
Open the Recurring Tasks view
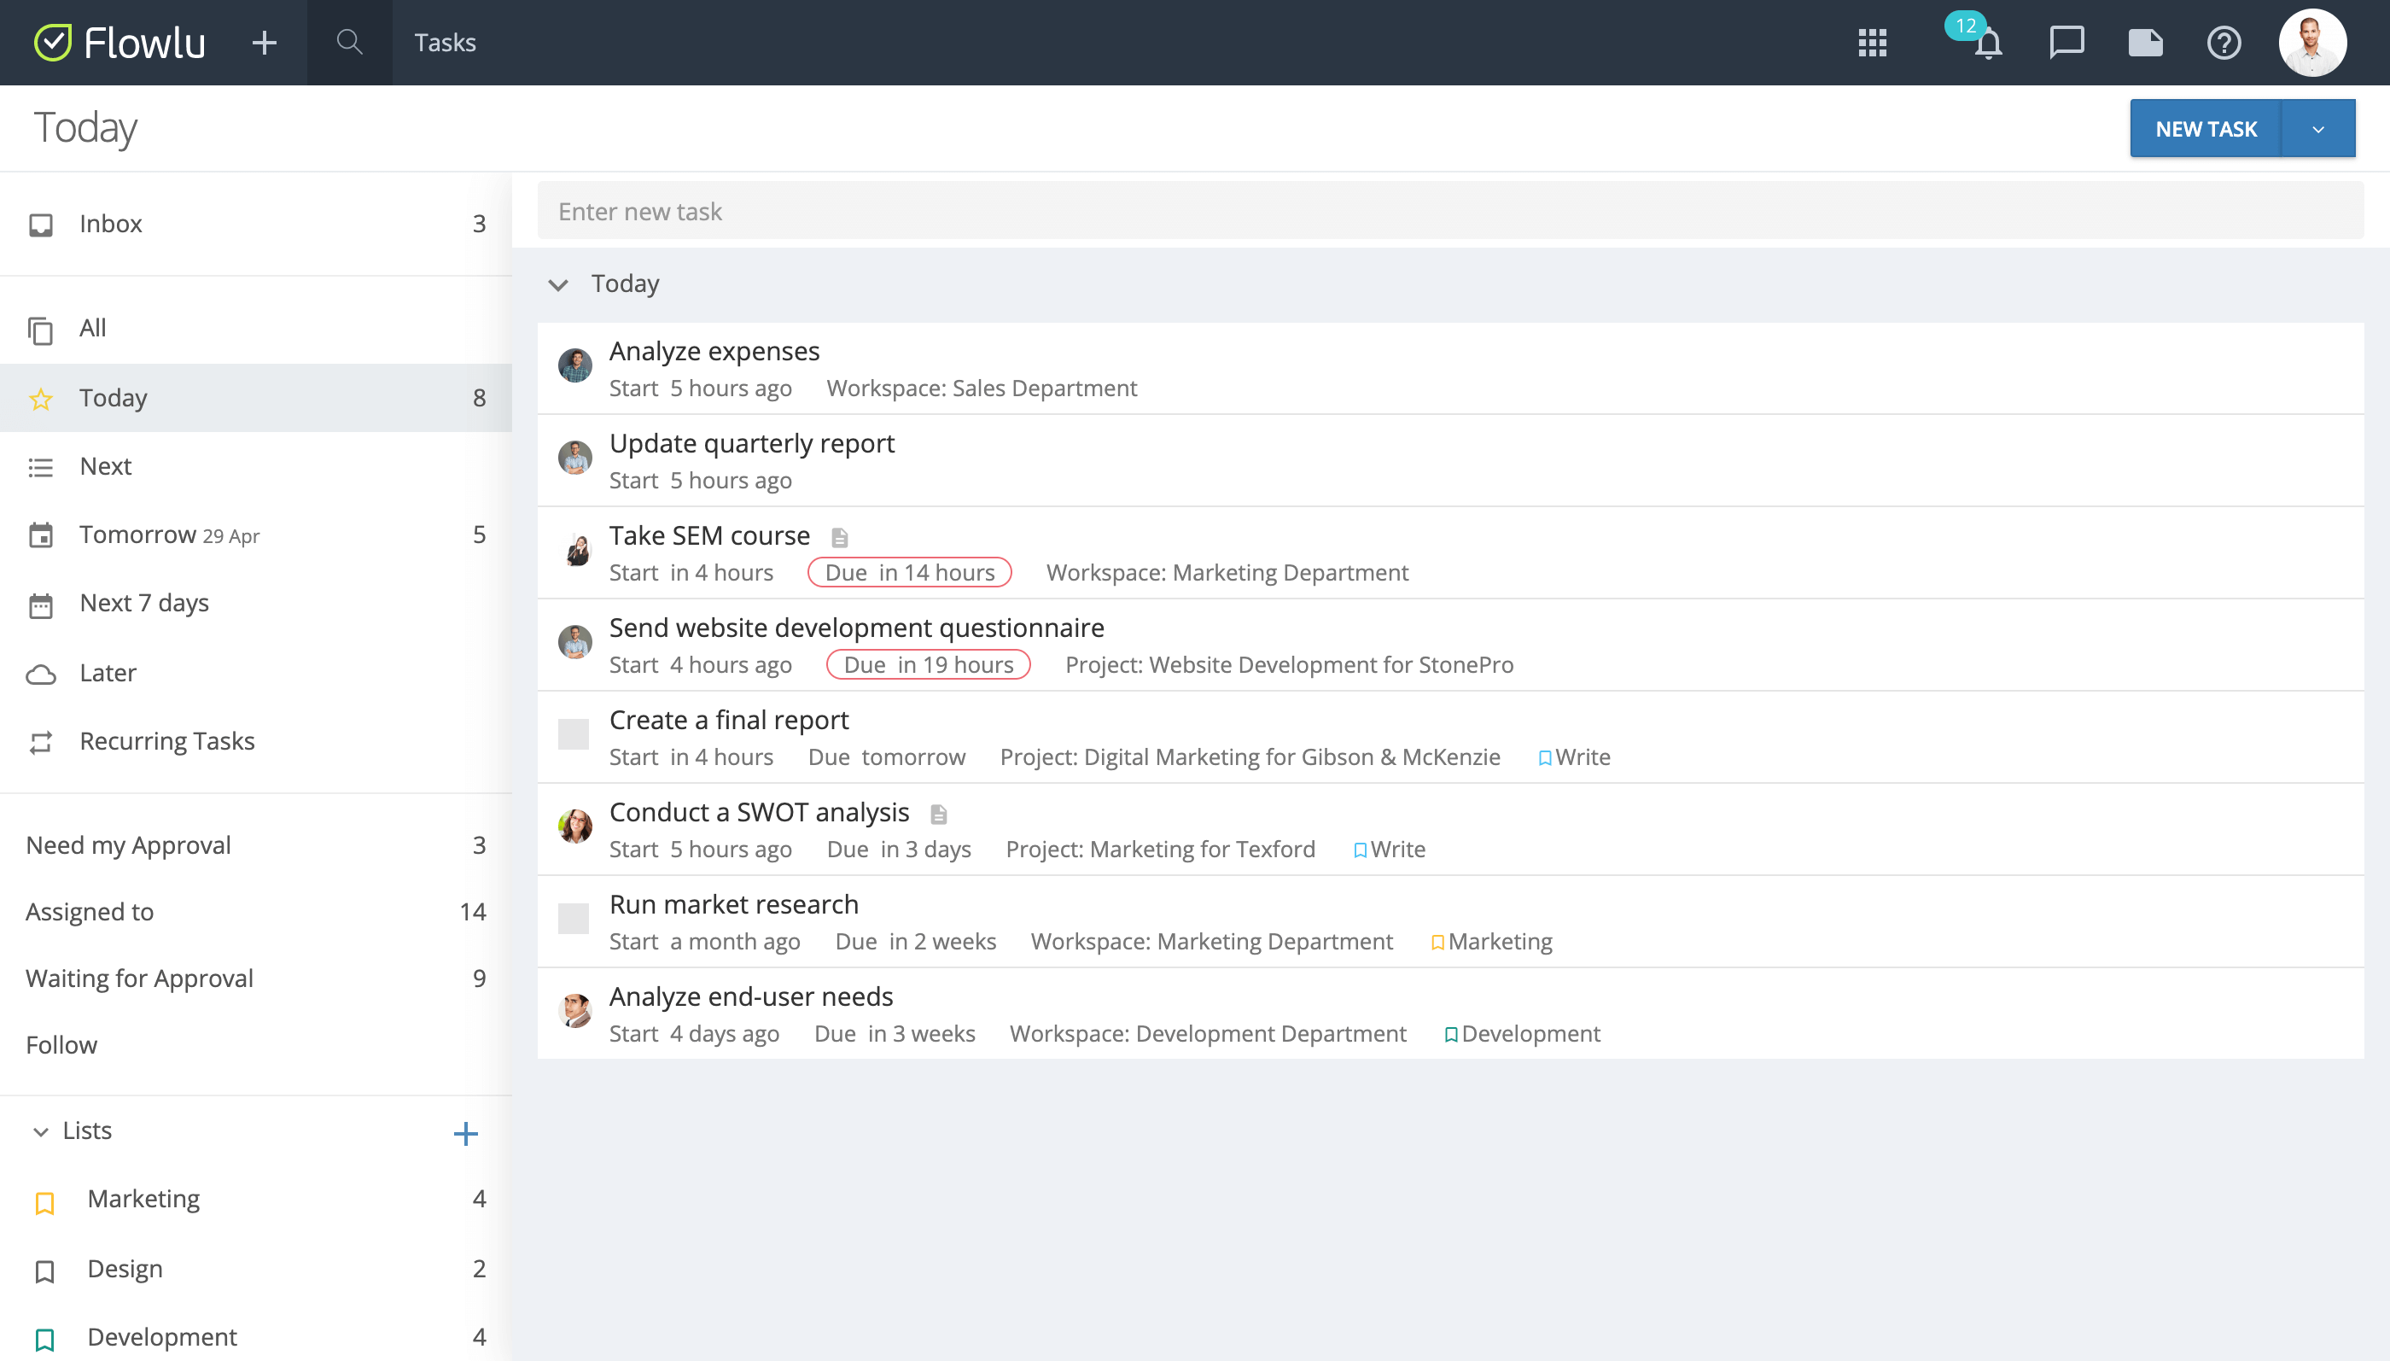point(166,740)
